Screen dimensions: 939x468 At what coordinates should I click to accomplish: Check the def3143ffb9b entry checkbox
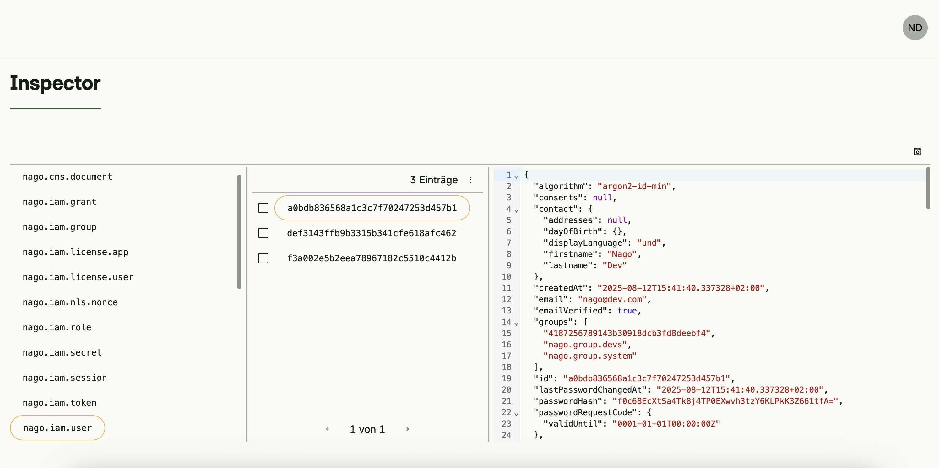point(263,233)
